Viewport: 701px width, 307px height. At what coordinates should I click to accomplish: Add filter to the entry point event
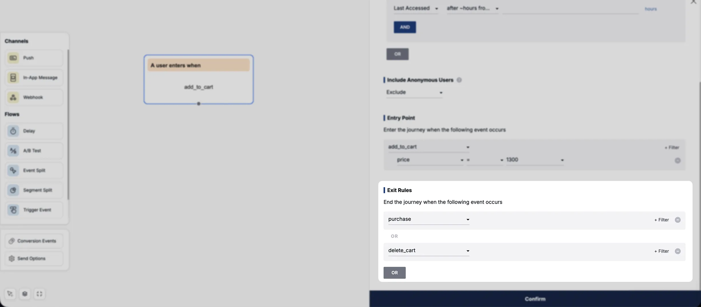point(672,148)
